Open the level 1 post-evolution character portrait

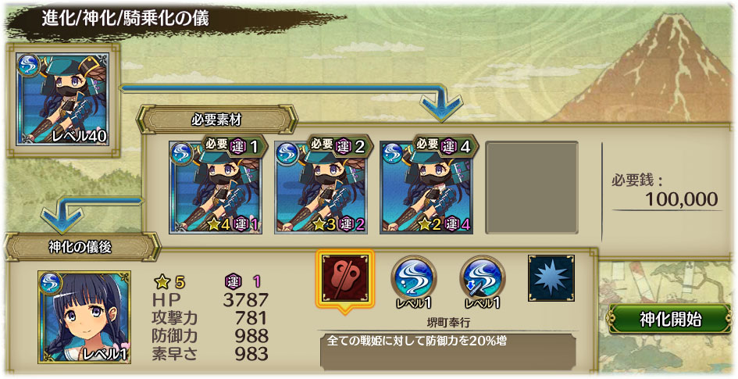[84, 316]
